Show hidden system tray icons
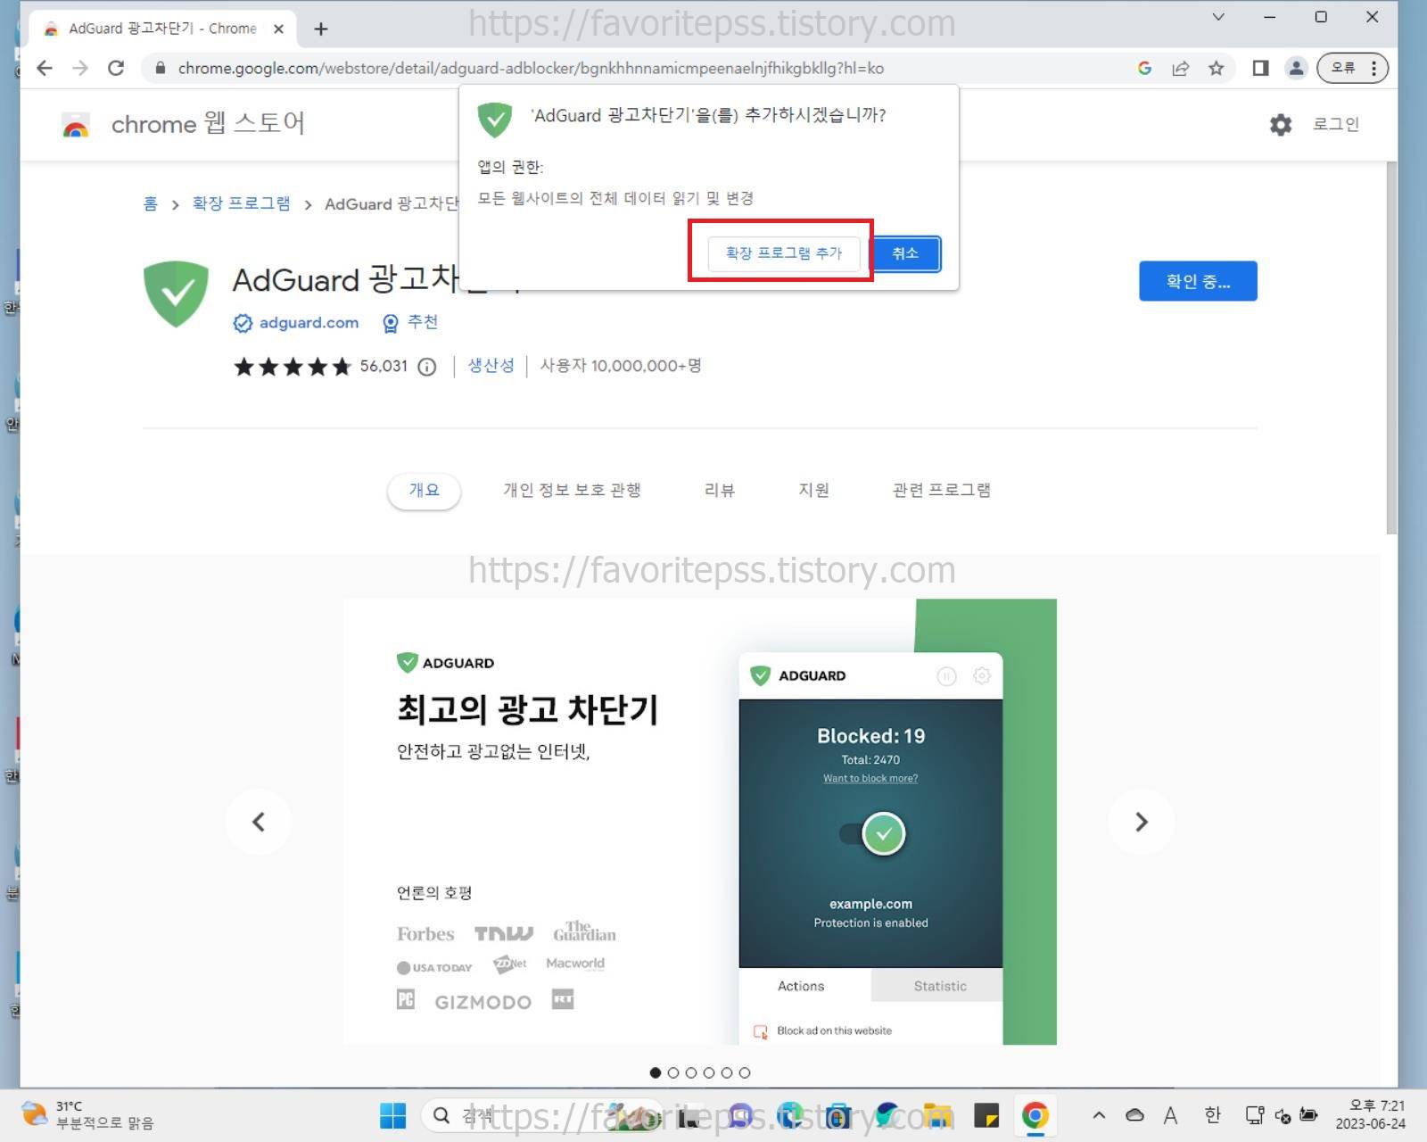Screen dimensions: 1427x1142 click(1099, 1115)
